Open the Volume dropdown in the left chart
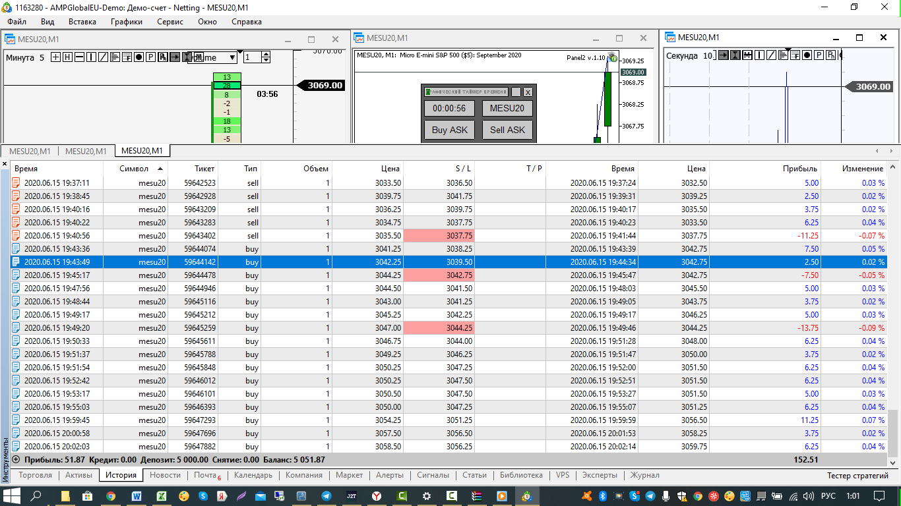Image resolution: width=901 pixels, height=506 pixels. click(232, 58)
